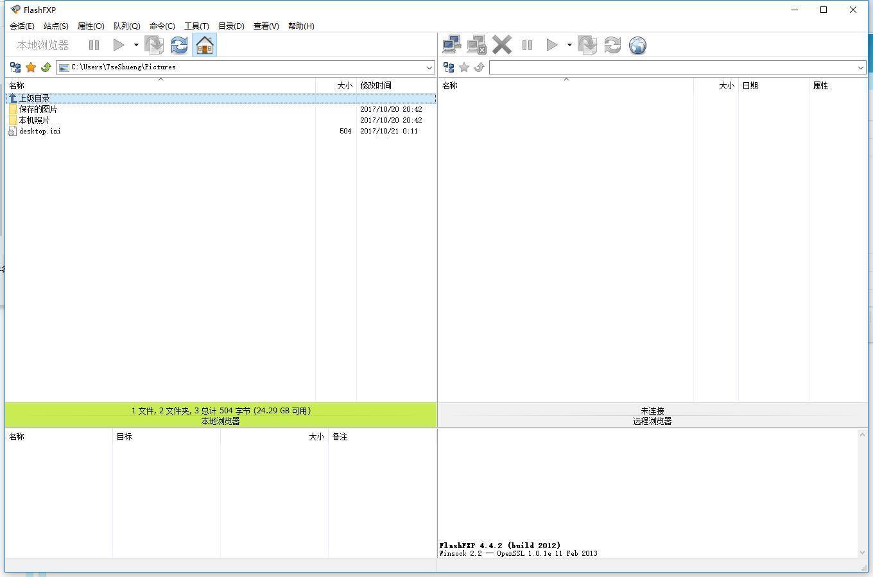Click the globe icon in the remote toolbar
Viewport: 873px width, 577px height.
(637, 45)
